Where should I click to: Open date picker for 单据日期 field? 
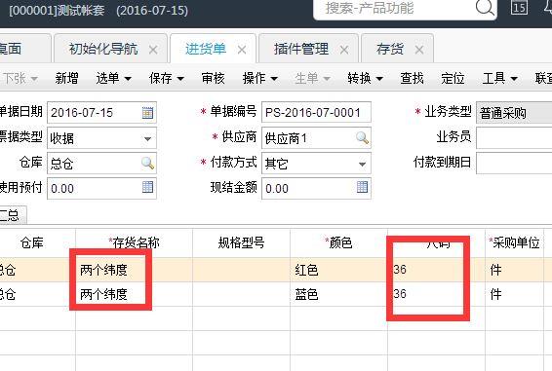(x=147, y=113)
